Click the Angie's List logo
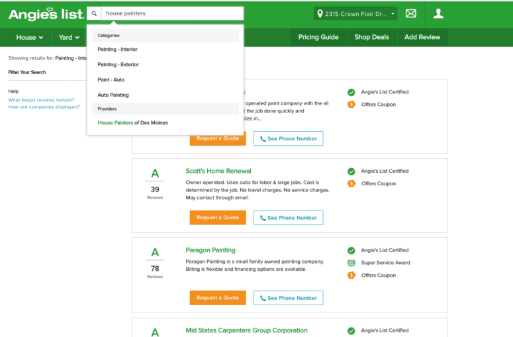513x337 pixels. pyautogui.click(x=46, y=14)
